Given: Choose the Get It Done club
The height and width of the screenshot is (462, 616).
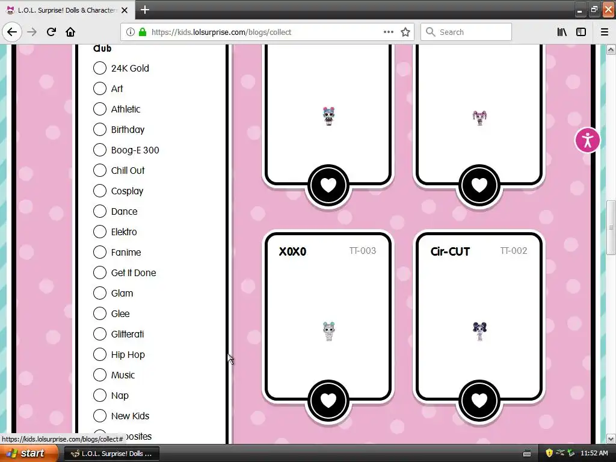Looking at the screenshot, I should pyautogui.click(x=100, y=273).
